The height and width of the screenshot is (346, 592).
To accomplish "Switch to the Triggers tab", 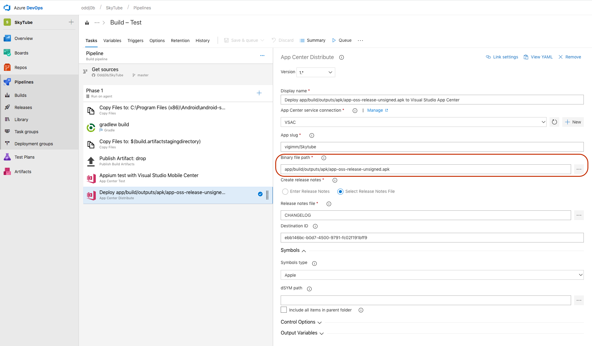I will pyautogui.click(x=134, y=40).
